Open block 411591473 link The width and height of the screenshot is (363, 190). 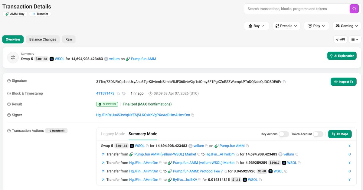coord(105,93)
